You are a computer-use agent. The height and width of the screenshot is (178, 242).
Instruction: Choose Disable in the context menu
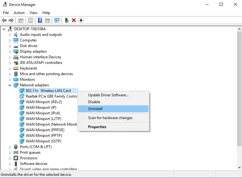[x=94, y=102]
